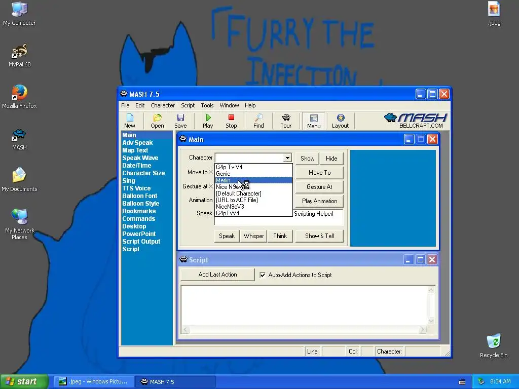This screenshot has height=389, width=519.
Task: Click the New toolbar icon
Action: 130,121
